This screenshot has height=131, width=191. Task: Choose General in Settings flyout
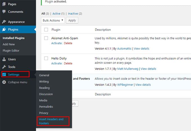[x=44, y=75]
